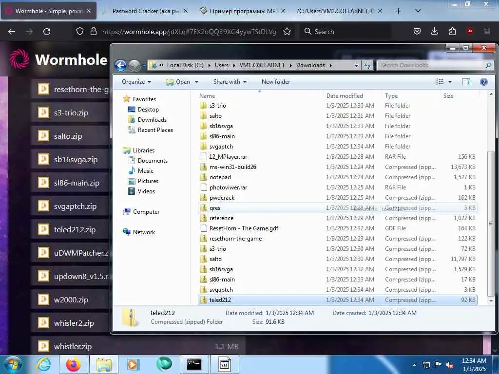Open the Videos library
The width and height of the screenshot is (499, 374).
[146, 191]
